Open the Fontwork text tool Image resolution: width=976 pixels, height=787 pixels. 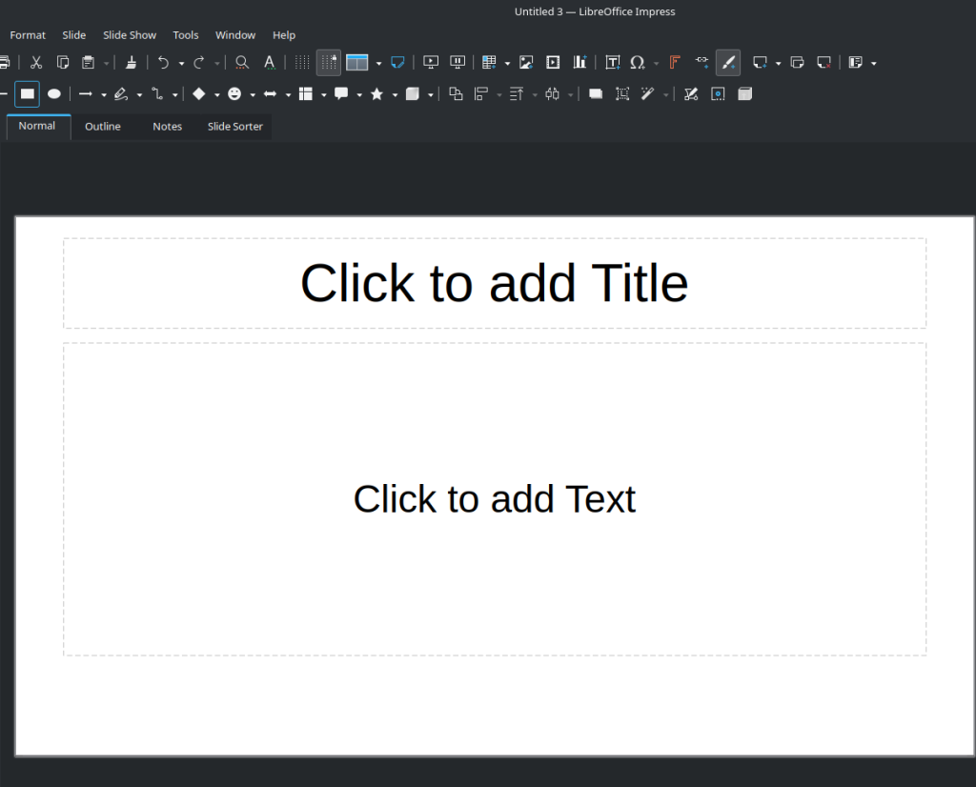click(675, 63)
